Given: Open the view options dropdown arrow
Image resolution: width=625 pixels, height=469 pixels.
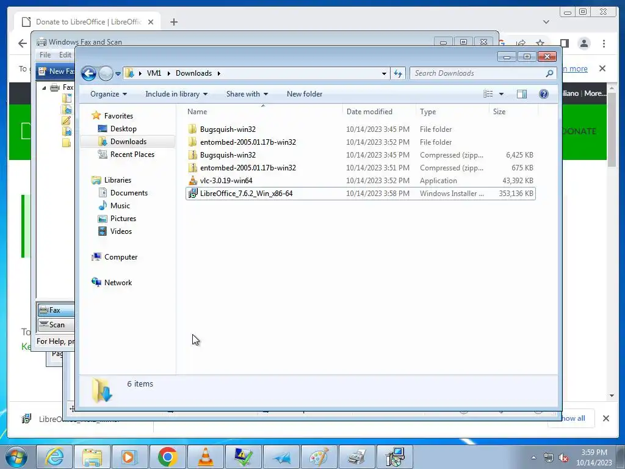Looking at the screenshot, I should coord(502,94).
